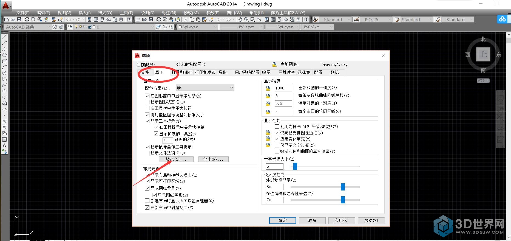Click Make Object's Layer Current icon
This screenshot has width=511, height=241.
click(158, 27)
